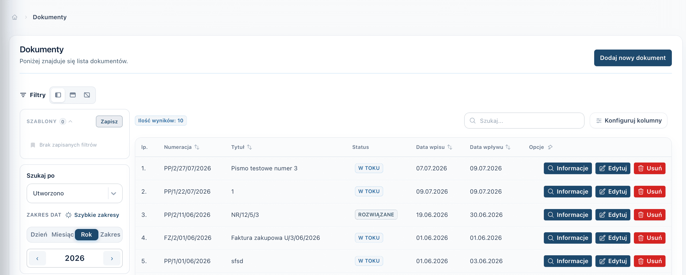Click the number FZ/2/01/06/2026
Viewport: 686px width, 275px height.
click(188, 238)
